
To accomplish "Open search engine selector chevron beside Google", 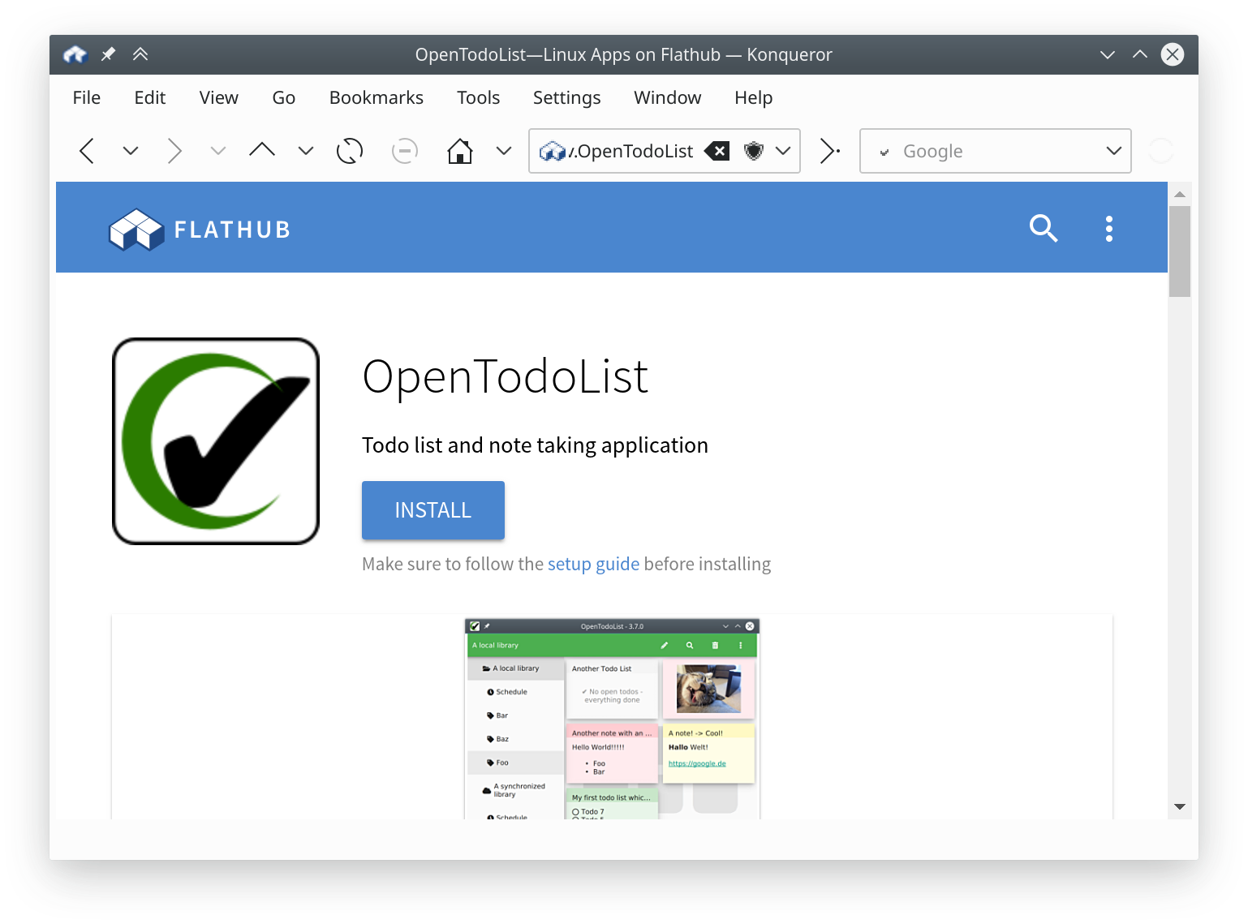I will coord(884,152).
